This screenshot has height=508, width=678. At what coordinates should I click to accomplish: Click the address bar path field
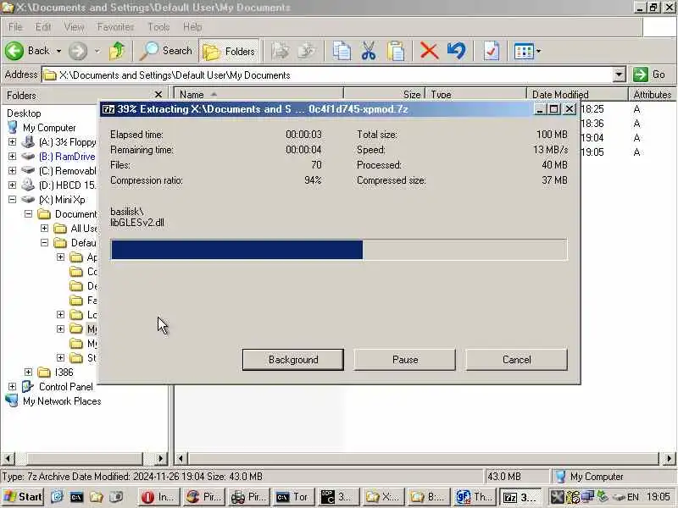pyautogui.click(x=327, y=75)
